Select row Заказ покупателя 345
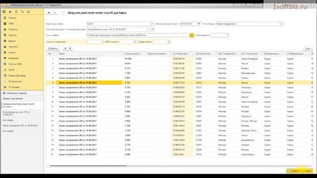This screenshot has height=178, width=317. 179,88
